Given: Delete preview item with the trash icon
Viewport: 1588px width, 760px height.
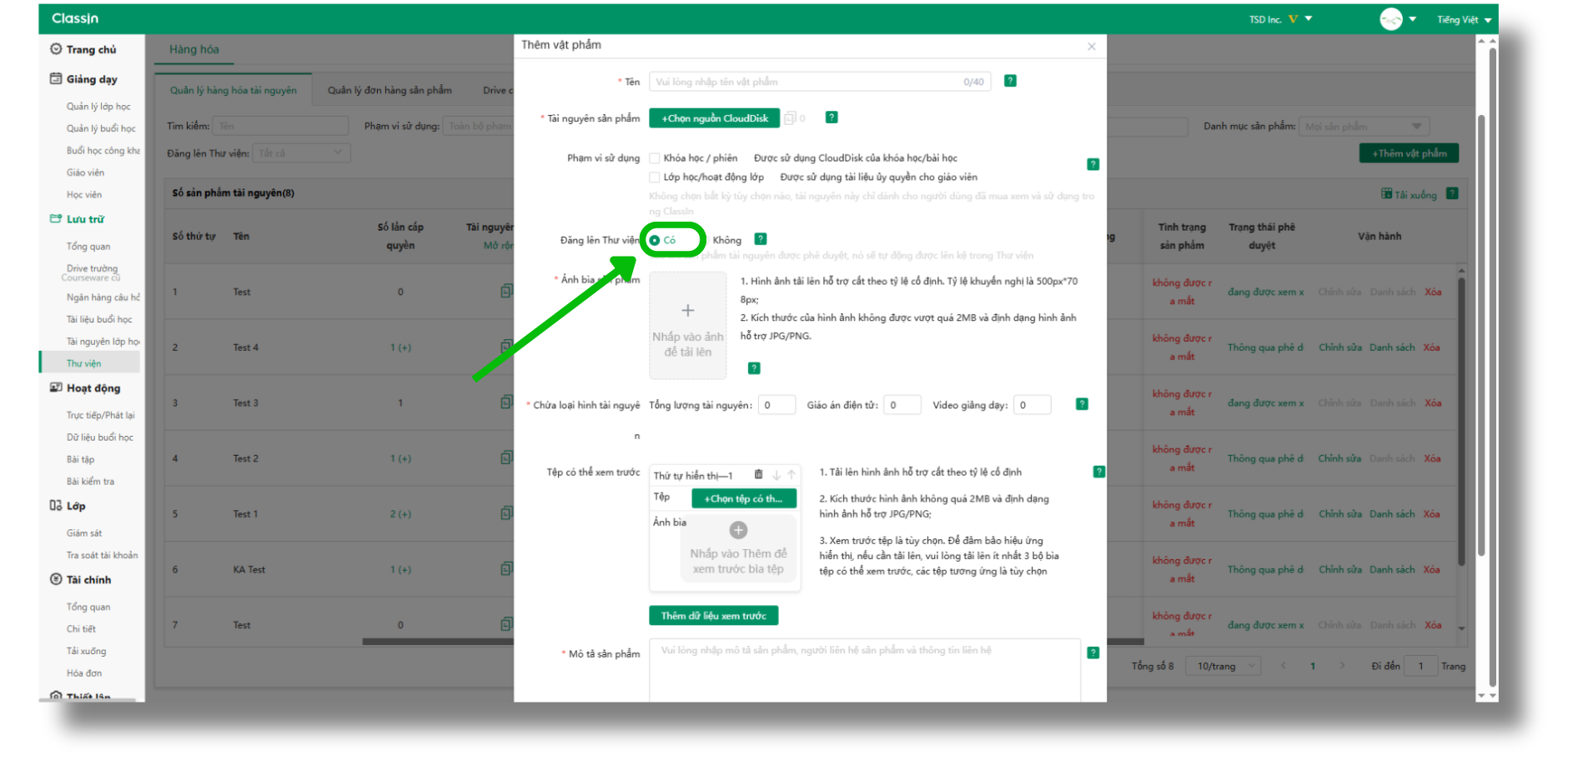Looking at the screenshot, I should point(758,475).
